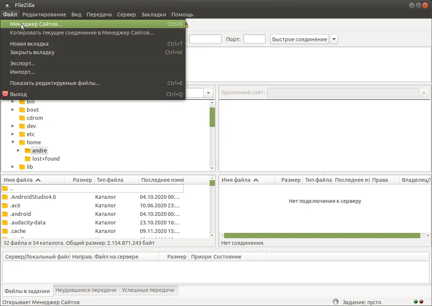Image resolution: width=432 pixels, height=306 pixels.
Task: Open the Помощь menu
Action: click(x=182, y=14)
